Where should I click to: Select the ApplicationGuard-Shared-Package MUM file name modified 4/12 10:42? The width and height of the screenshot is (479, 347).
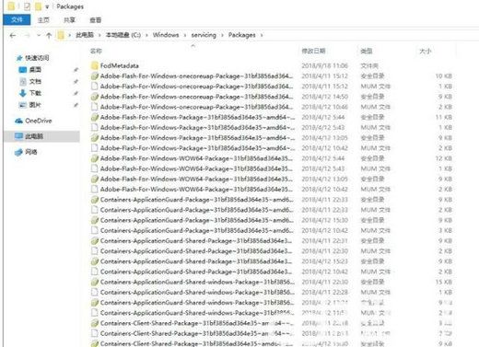(196, 272)
